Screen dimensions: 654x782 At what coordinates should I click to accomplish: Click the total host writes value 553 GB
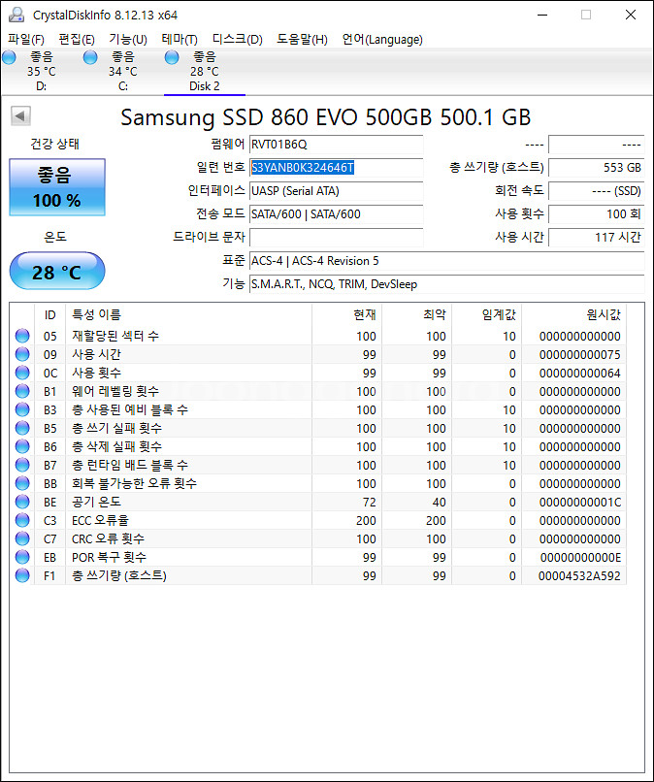[x=597, y=168]
